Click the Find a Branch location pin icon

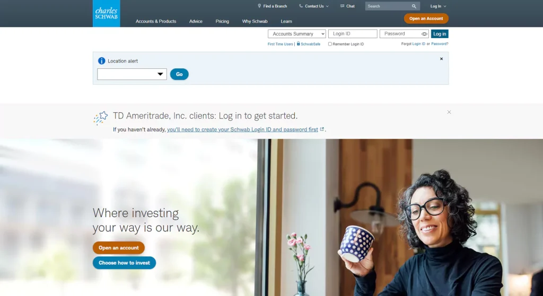pyautogui.click(x=259, y=6)
